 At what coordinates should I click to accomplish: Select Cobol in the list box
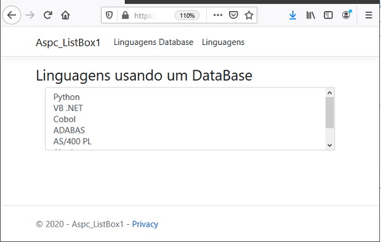point(65,119)
